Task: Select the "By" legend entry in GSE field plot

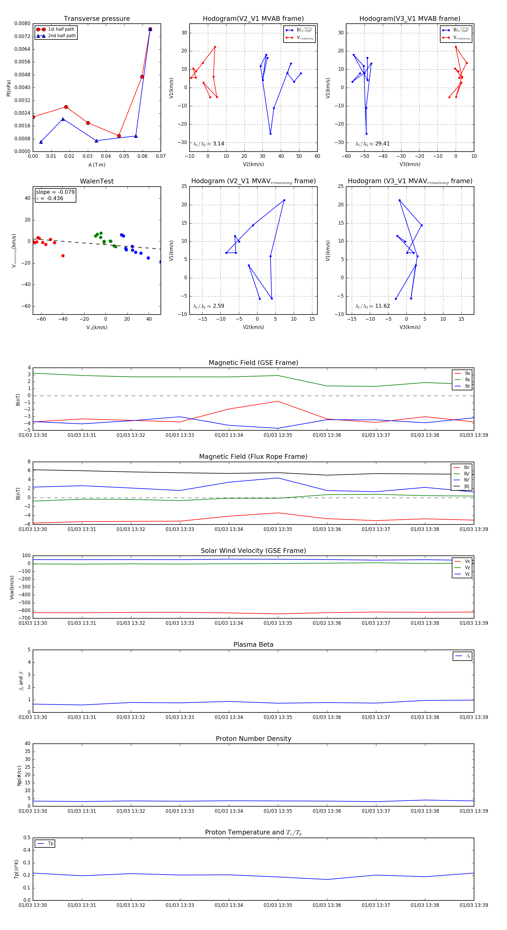Action: point(462,379)
